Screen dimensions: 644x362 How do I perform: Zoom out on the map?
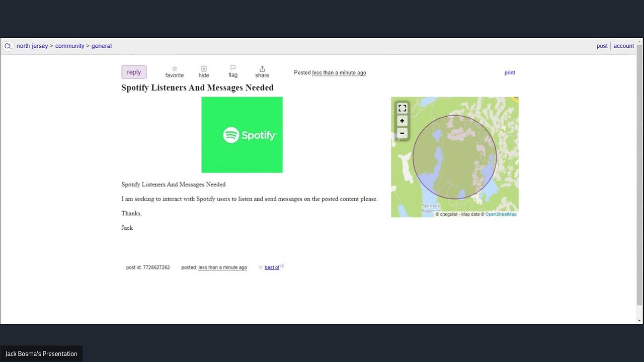coord(402,133)
